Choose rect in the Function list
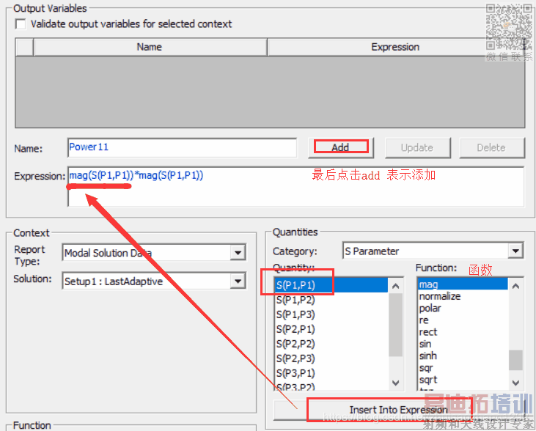This screenshot has height=431, width=536. click(463, 332)
